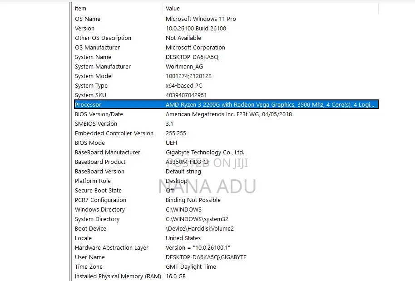Click the value UEFI

pyautogui.click(x=171, y=143)
